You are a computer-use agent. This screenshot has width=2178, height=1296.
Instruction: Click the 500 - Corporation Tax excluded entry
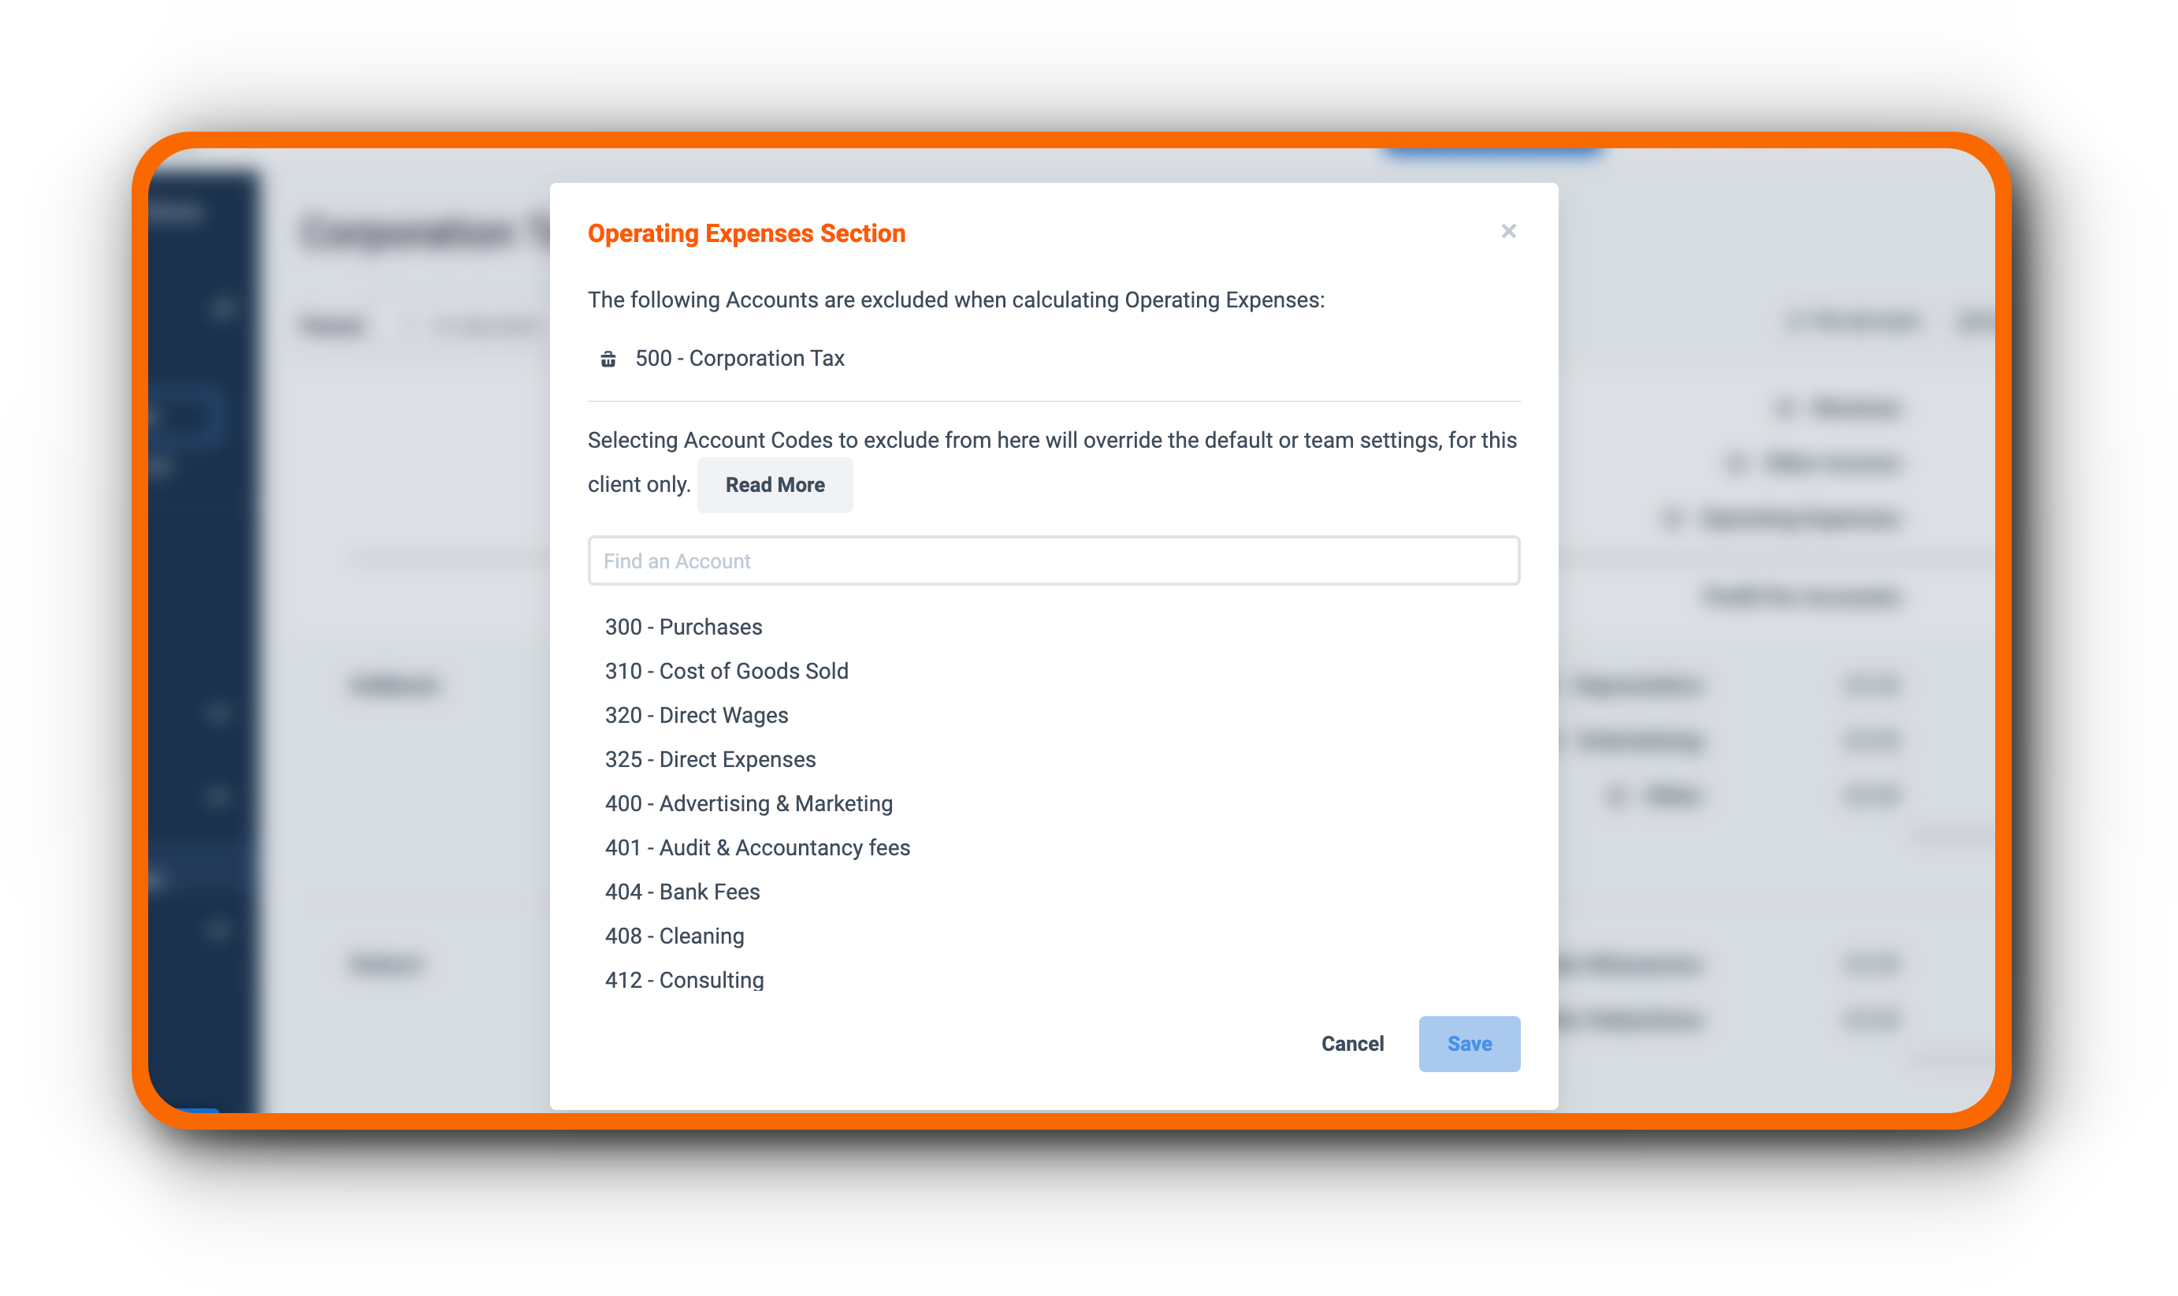tap(739, 359)
